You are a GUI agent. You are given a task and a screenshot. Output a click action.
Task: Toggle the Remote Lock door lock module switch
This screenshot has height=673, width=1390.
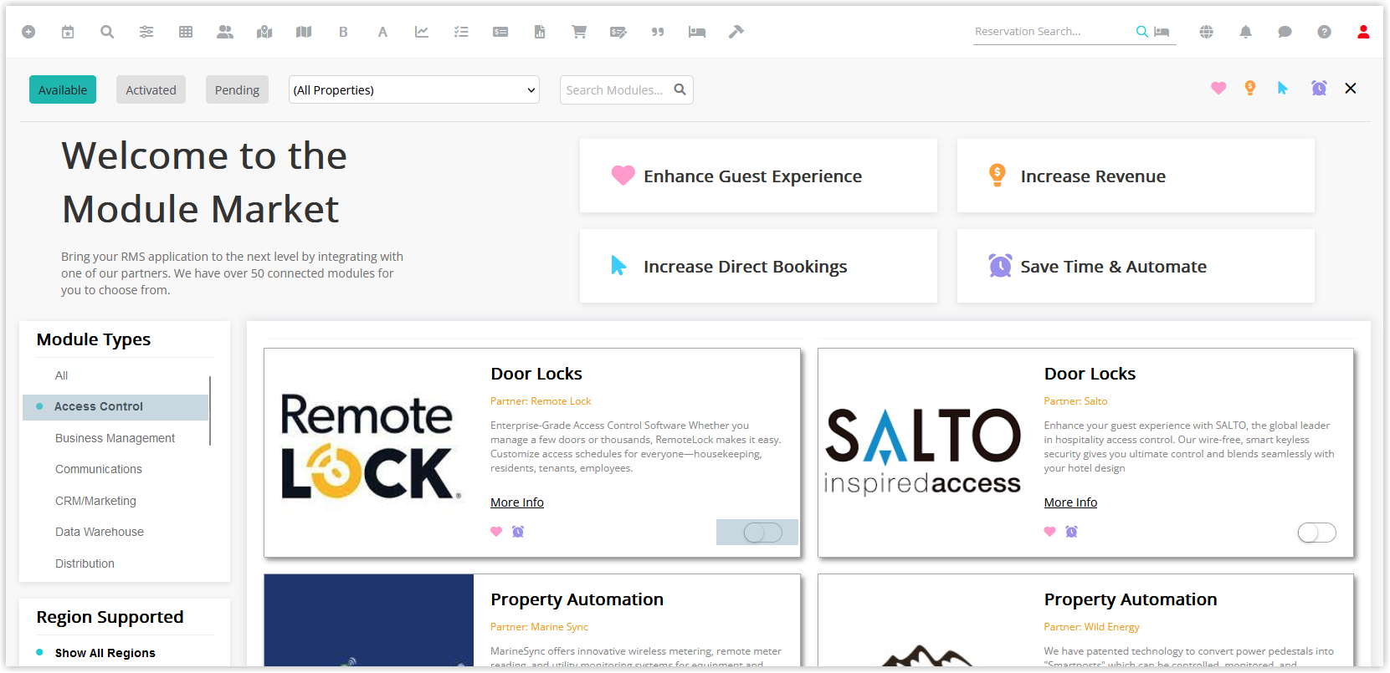coord(762,533)
